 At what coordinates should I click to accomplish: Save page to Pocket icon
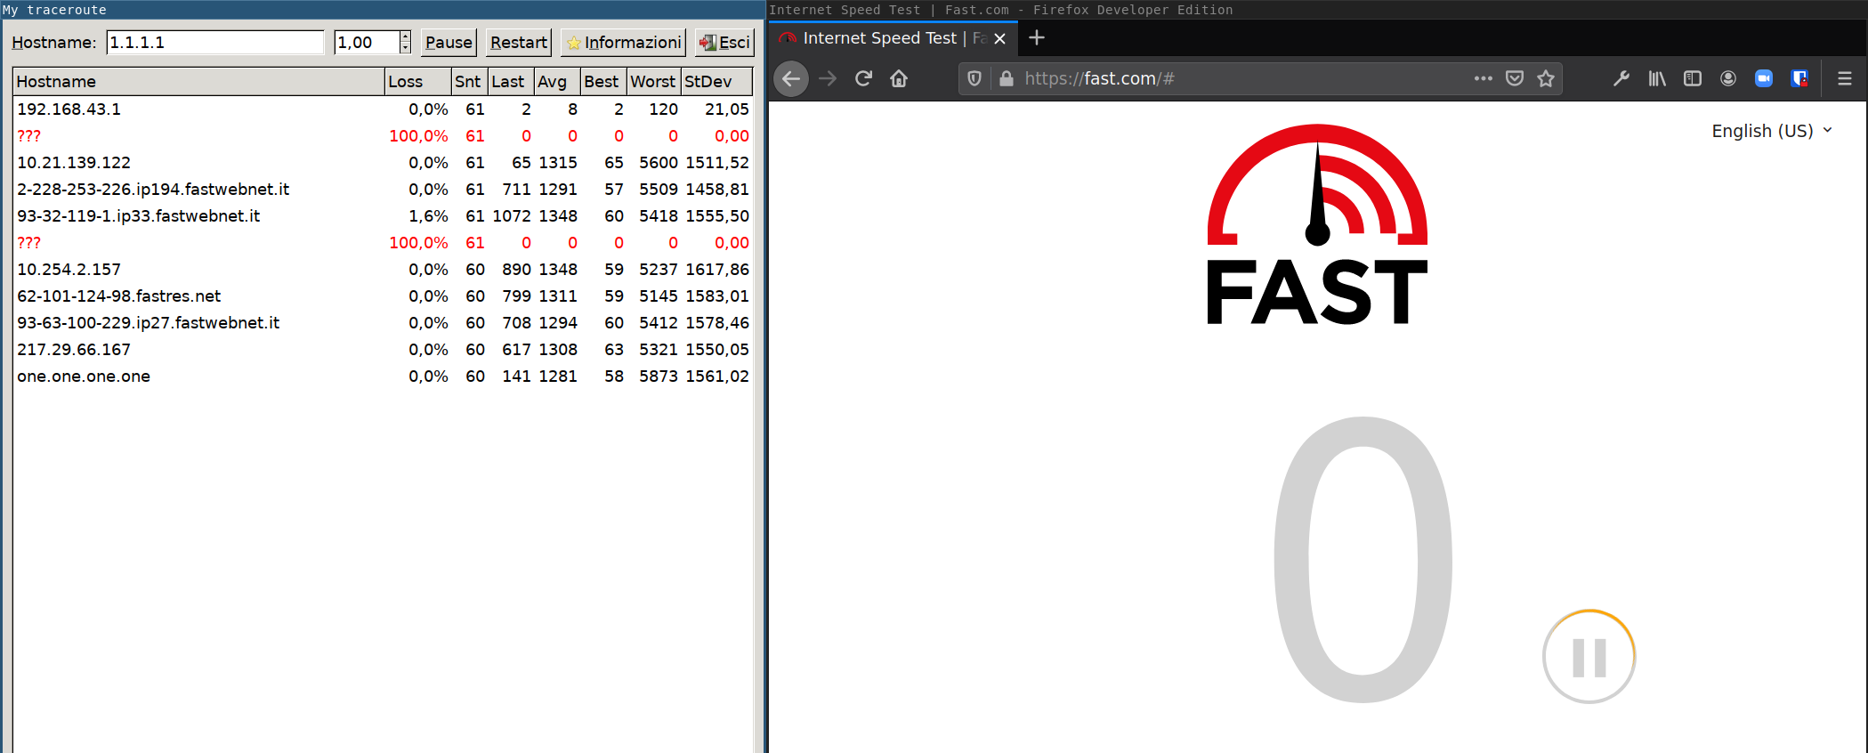(1514, 79)
